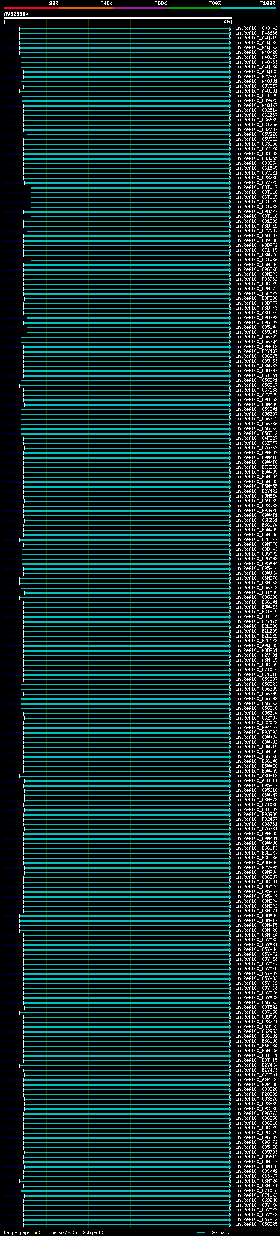Image resolution: width=280 pixels, height=1236 pixels.
Task: Click hit label UniRef100_Q9MTF0
Action: pos(256,545)
